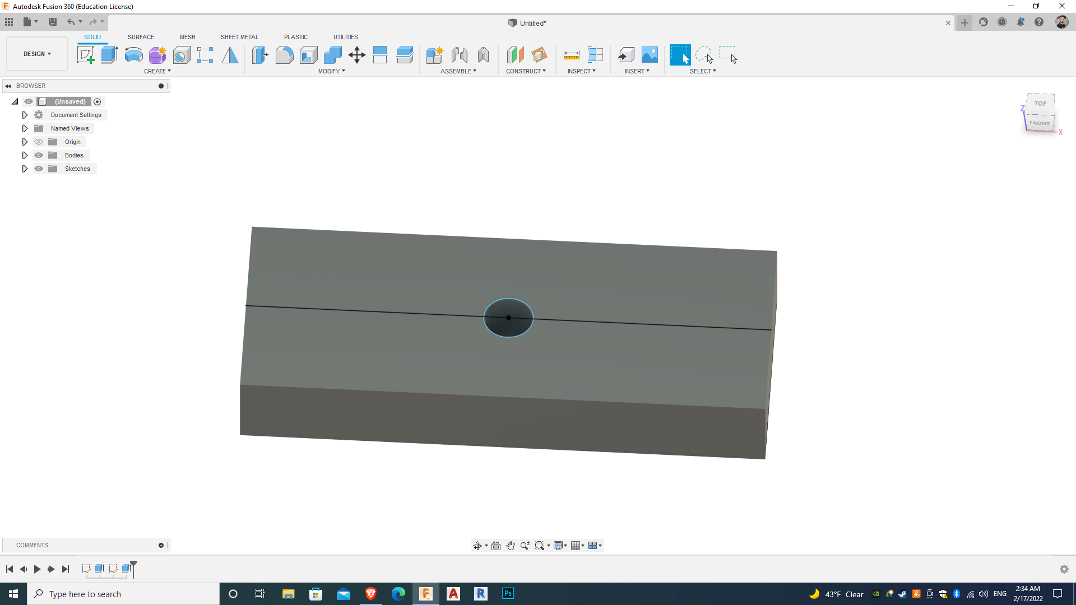Hide the Sketches folder
This screenshot has width=1076, height=605.
[39, 169]
